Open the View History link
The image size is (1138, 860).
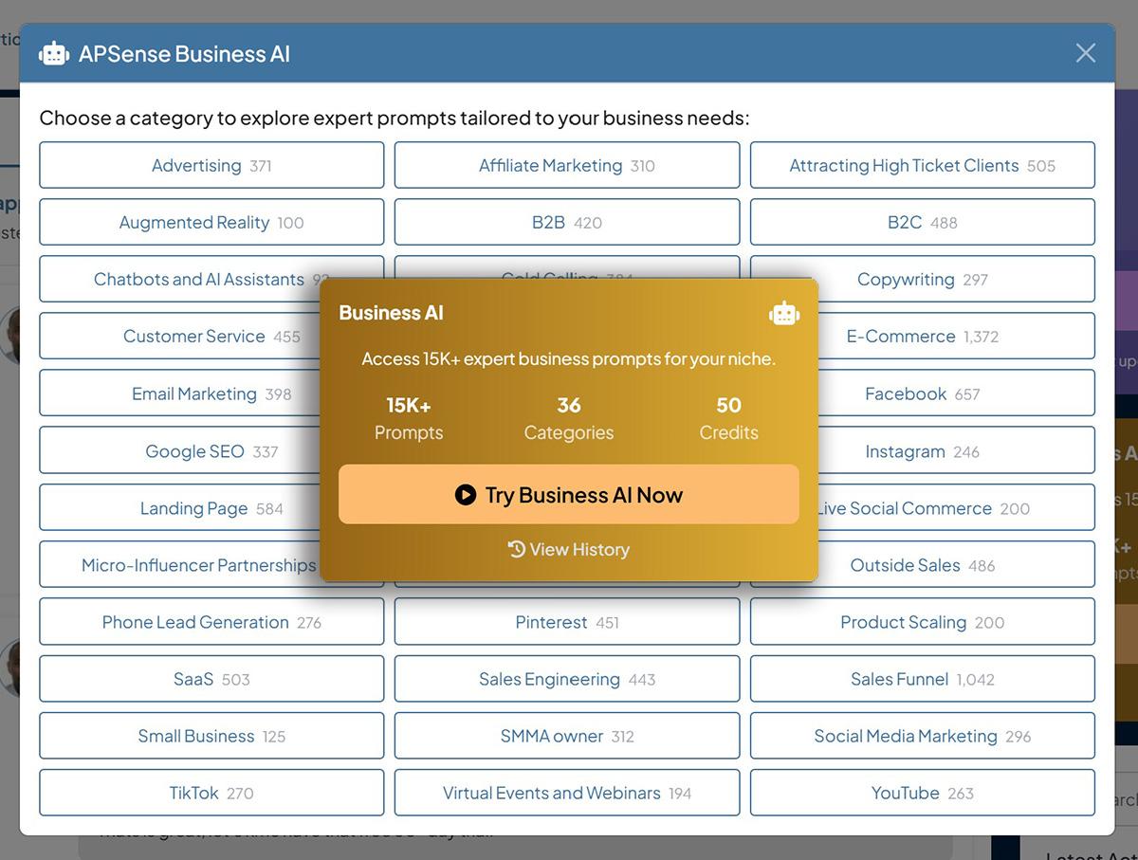click(x=578, y=549)
